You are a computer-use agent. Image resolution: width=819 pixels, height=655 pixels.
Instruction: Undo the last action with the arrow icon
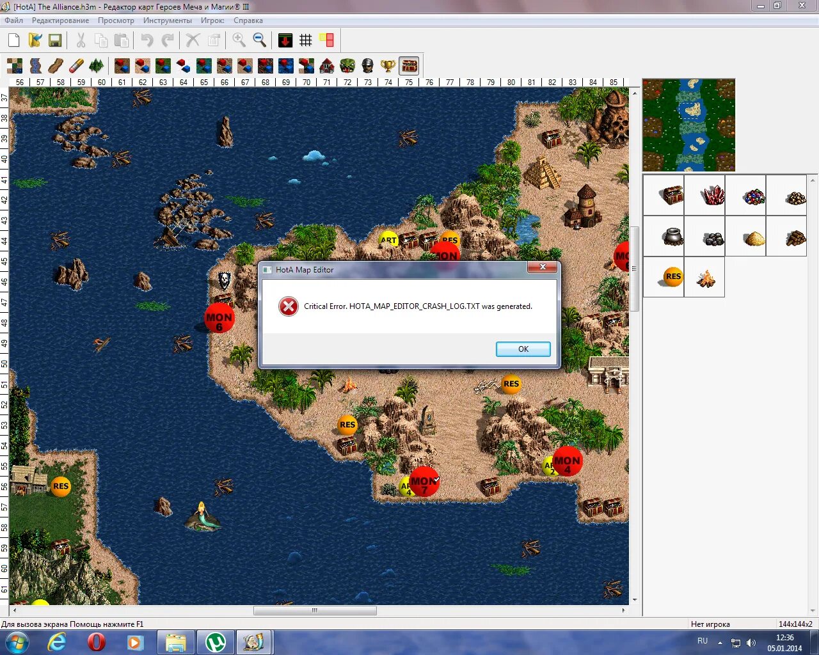tap(147, 40)
